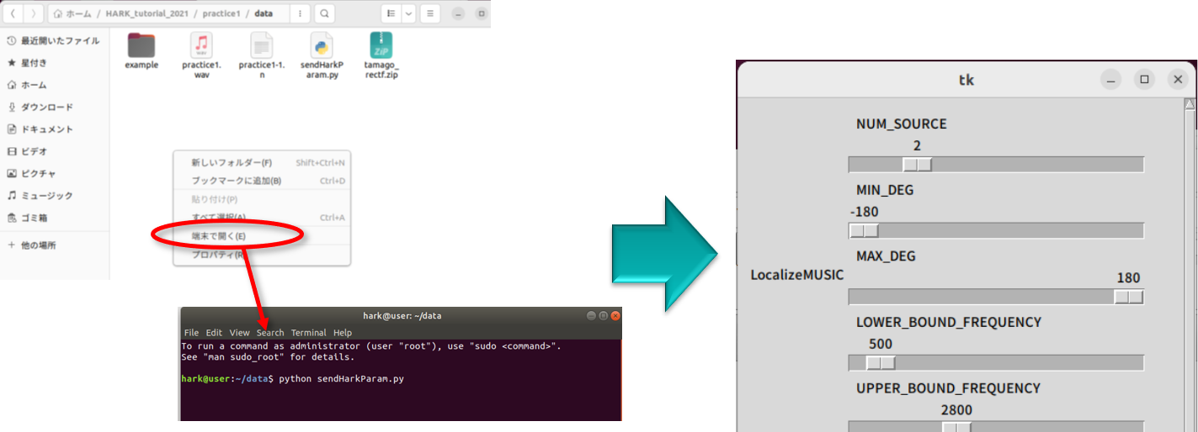Click the tk window vertical scrollbar
Viewport: 1198px width, 432px height.
(x=1190, y=252)
